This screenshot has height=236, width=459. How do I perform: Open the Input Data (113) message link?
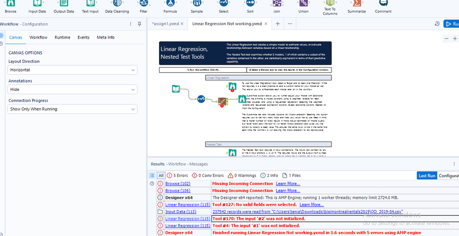[181, 212]
